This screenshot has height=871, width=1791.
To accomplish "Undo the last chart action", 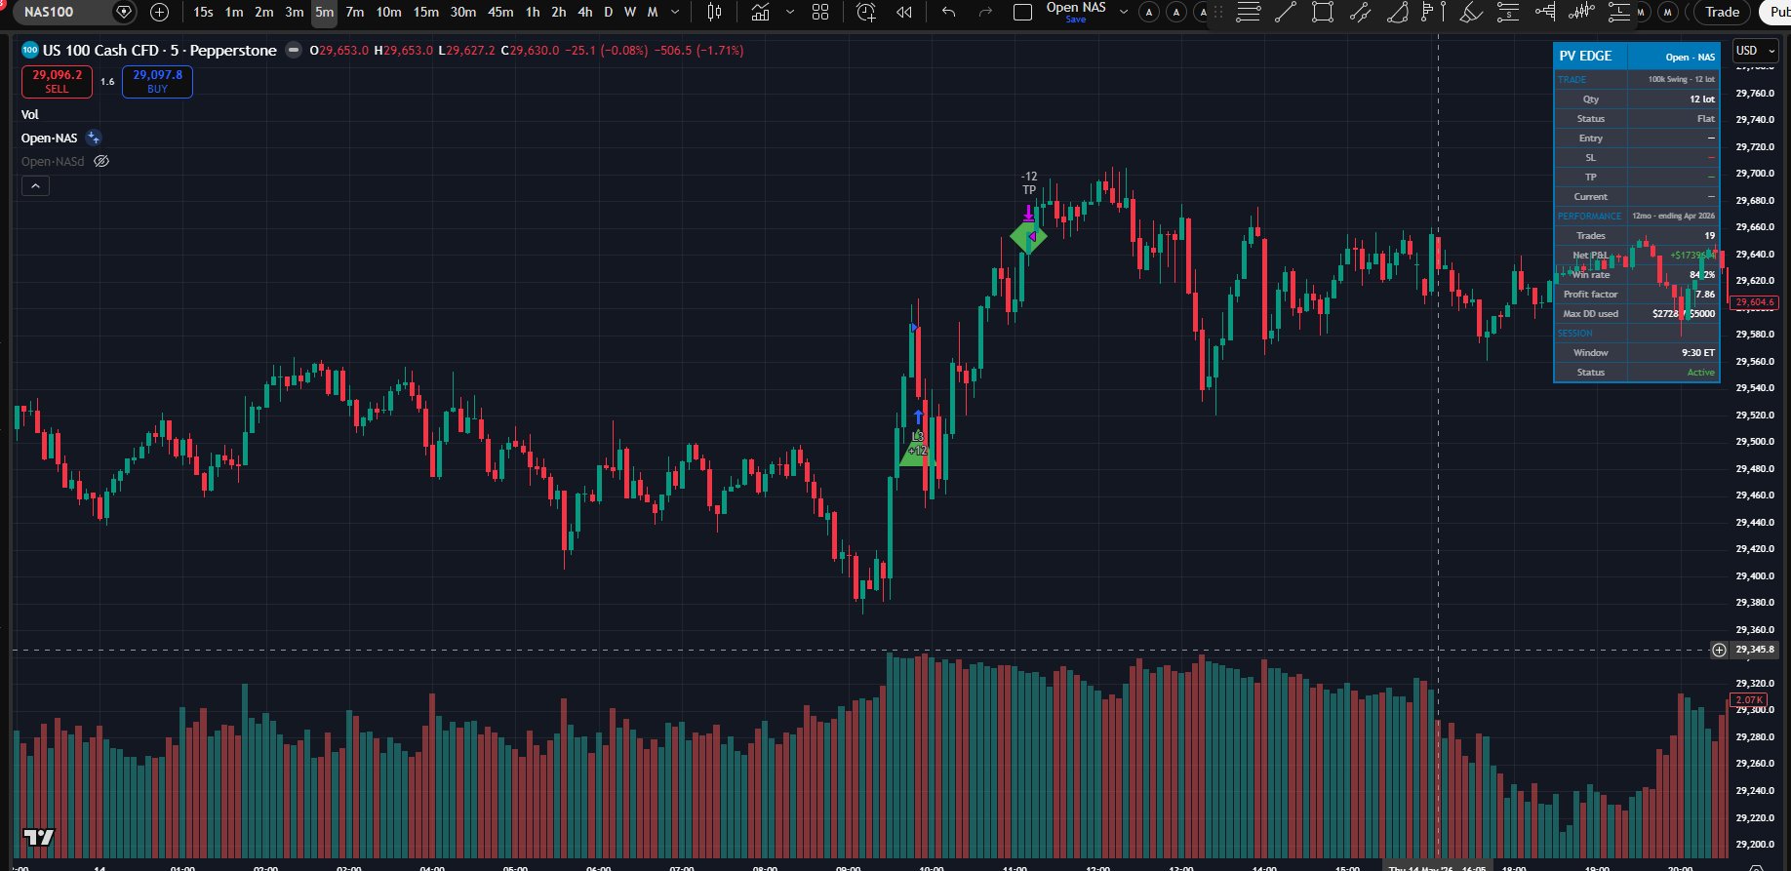I will pos(949,12).
